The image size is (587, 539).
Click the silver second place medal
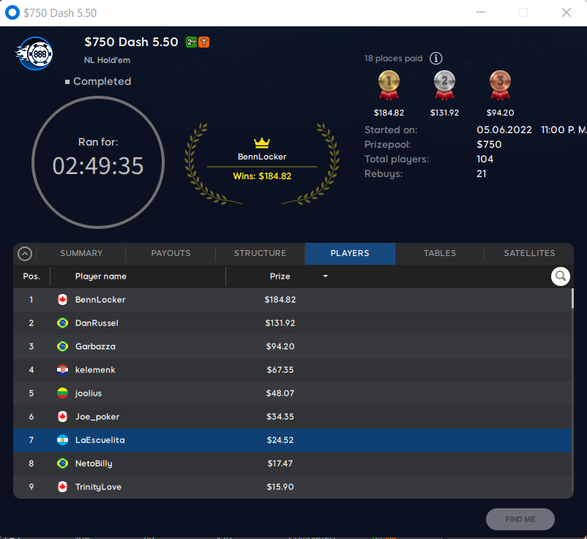pos(444,86)
